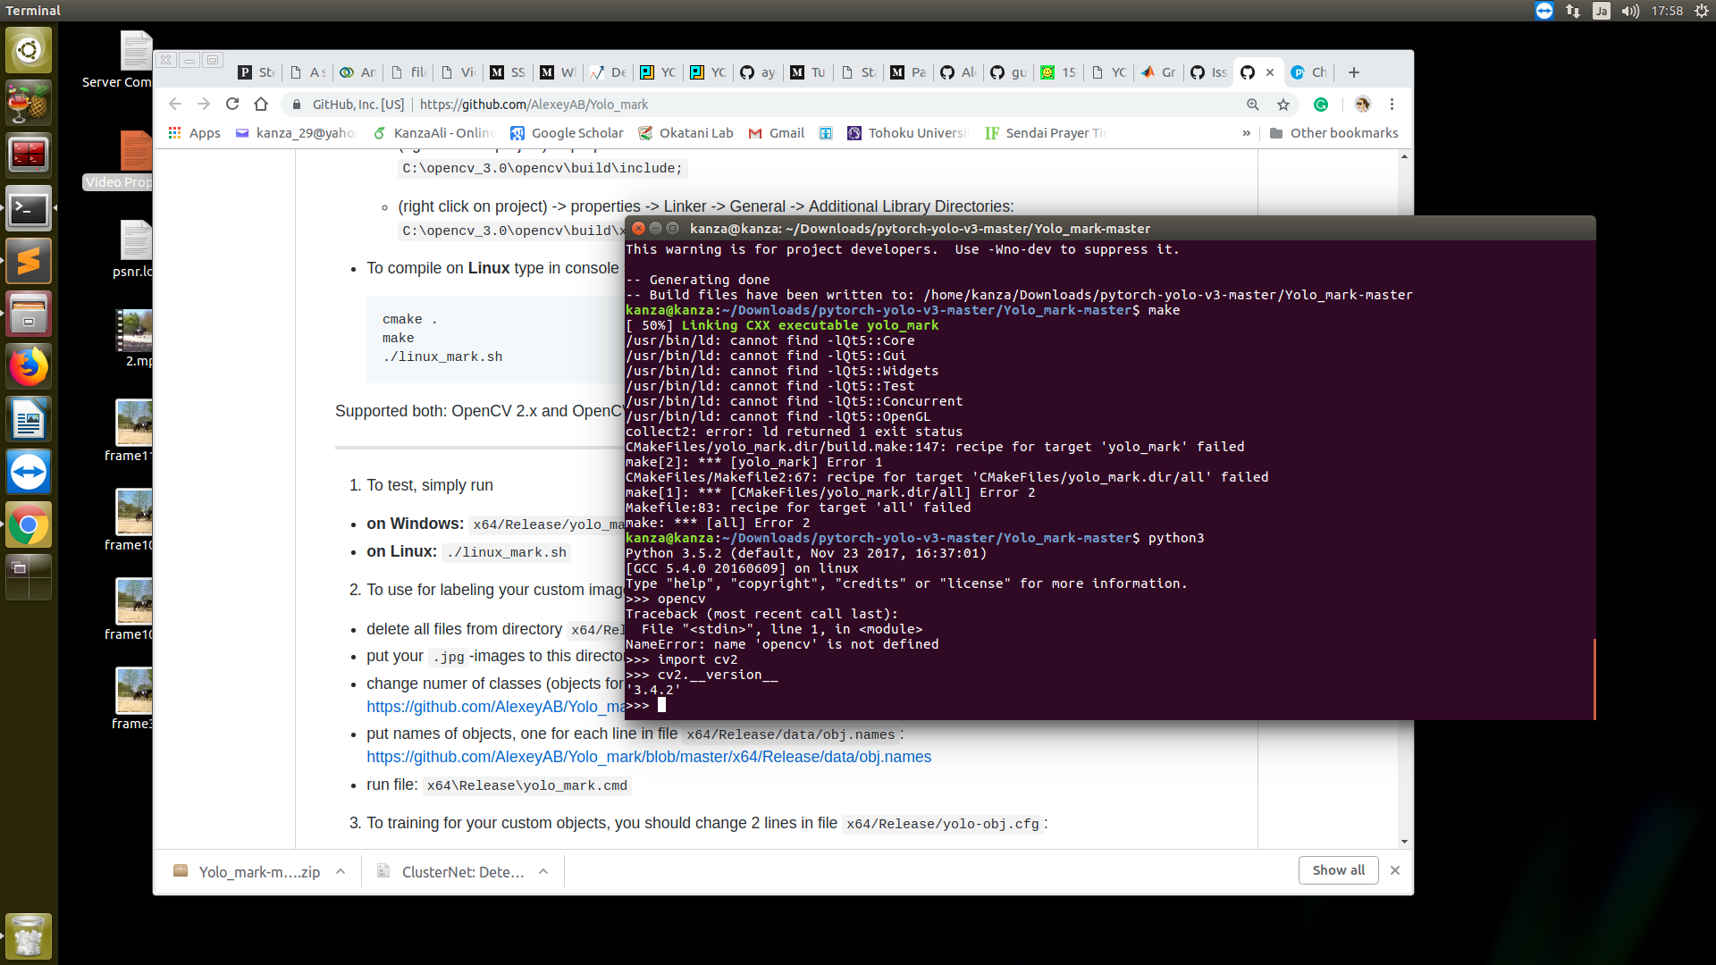Launch Firefox from the Ubuntu dock

click(29, 366)
